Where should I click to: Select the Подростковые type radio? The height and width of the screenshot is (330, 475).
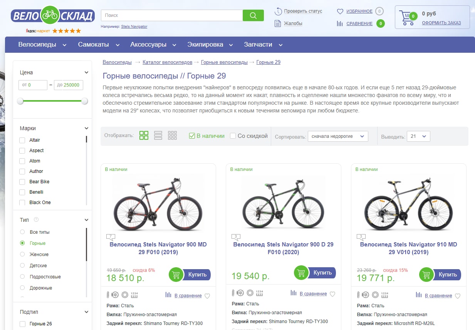[x=22, y=276]
